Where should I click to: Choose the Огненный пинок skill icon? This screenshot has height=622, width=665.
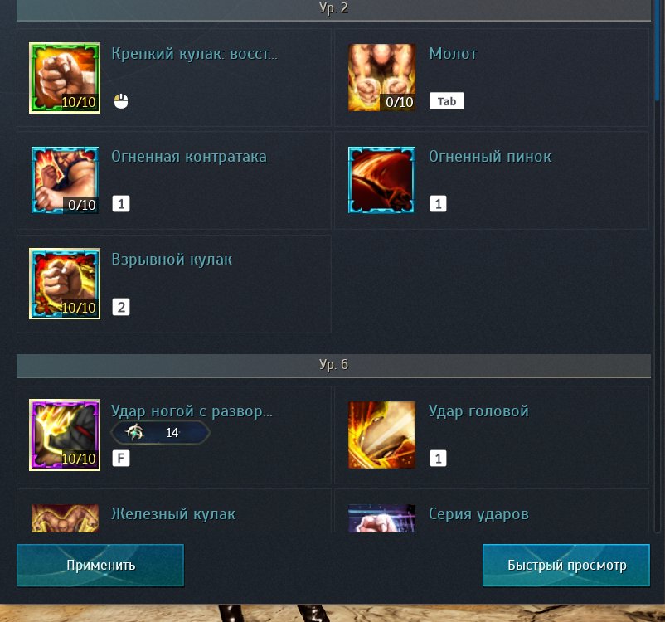pyautogui.click(x=381, y=180)
